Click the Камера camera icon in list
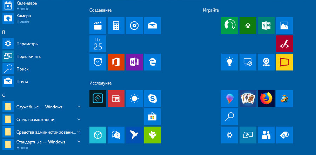The width and height of the screenshot is (316, 155). tap(8, 18)
